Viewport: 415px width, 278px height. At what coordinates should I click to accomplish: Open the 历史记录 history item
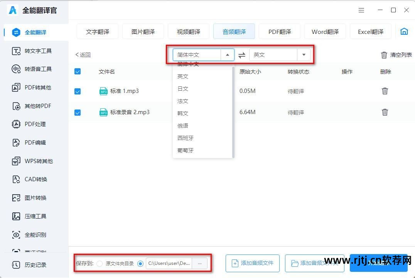[x=29, y=265]
